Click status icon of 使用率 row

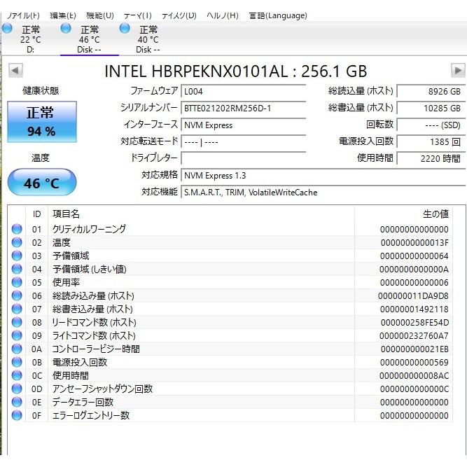pyautogui.click(x=17, y=282)
